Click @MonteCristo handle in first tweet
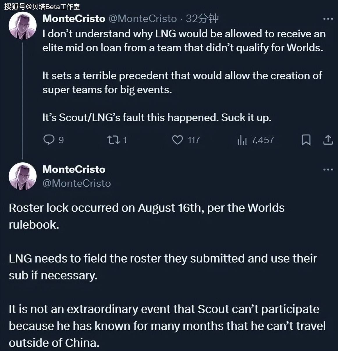Image resolution: width=338 pixels, height=351 pixels. 143,19
